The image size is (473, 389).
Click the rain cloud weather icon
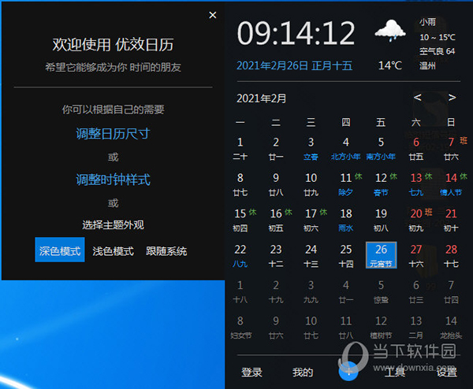pyautogui.click(x=390, y=31)
